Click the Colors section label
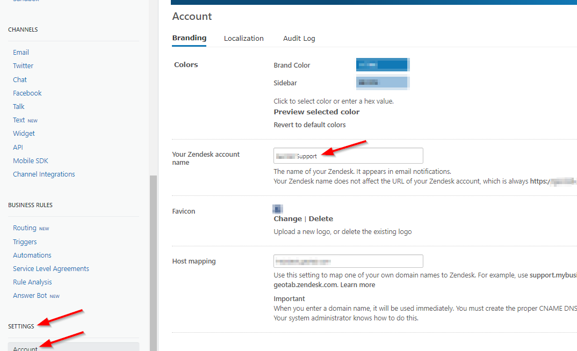The width and height of the screenshot is (577, 351). coord(186,65)
